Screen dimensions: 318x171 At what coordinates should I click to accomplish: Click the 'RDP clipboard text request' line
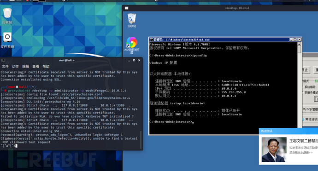pyautogui.click(x=26, y=142)
